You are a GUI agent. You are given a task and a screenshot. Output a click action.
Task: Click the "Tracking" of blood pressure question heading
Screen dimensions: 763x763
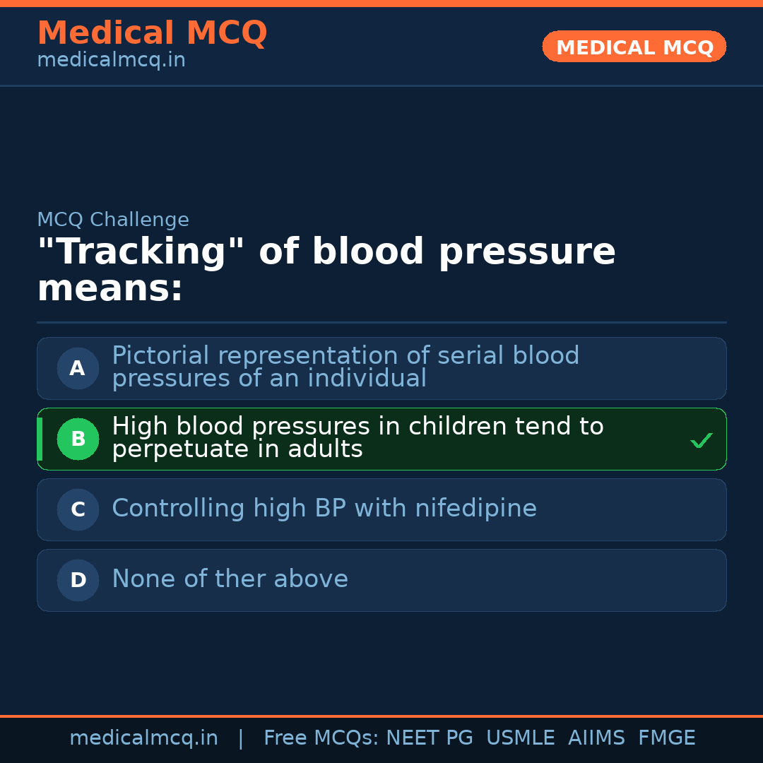326,270
